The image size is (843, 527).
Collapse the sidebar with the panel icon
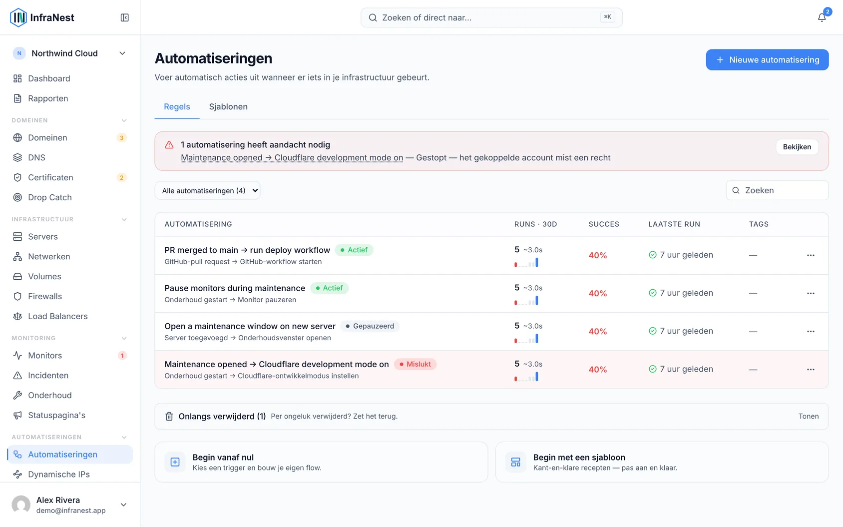(125, 17)
